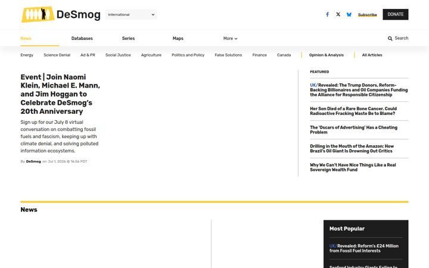Go to the Energy topic
This screenshot has height=268, width=429.
27,55
